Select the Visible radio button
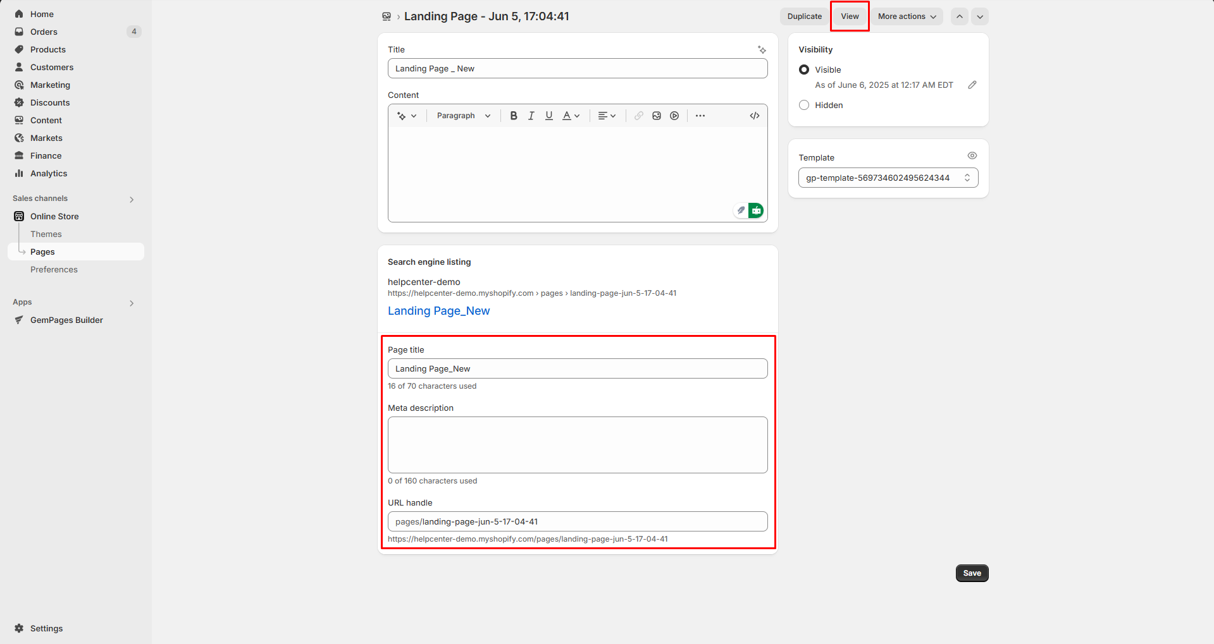Image resolution: width=1214 pixels, height=644 pixels. point(803,70)
